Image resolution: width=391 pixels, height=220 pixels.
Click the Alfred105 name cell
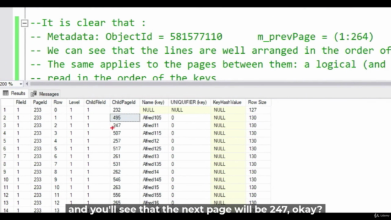pos(155,118)
